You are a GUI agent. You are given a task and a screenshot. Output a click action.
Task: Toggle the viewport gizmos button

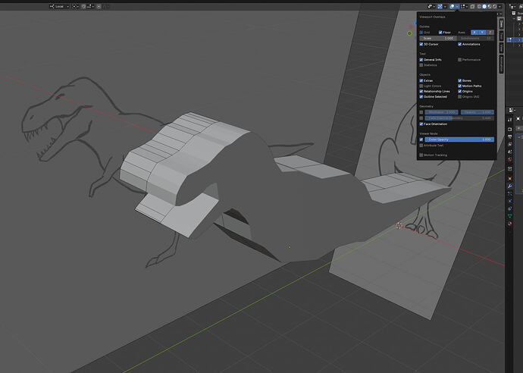[x=440, y=6]
